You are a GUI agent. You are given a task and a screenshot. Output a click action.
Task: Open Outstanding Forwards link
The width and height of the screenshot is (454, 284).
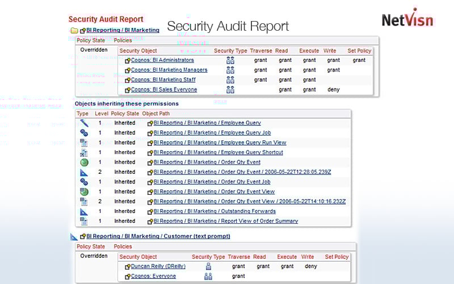point(215,211)
